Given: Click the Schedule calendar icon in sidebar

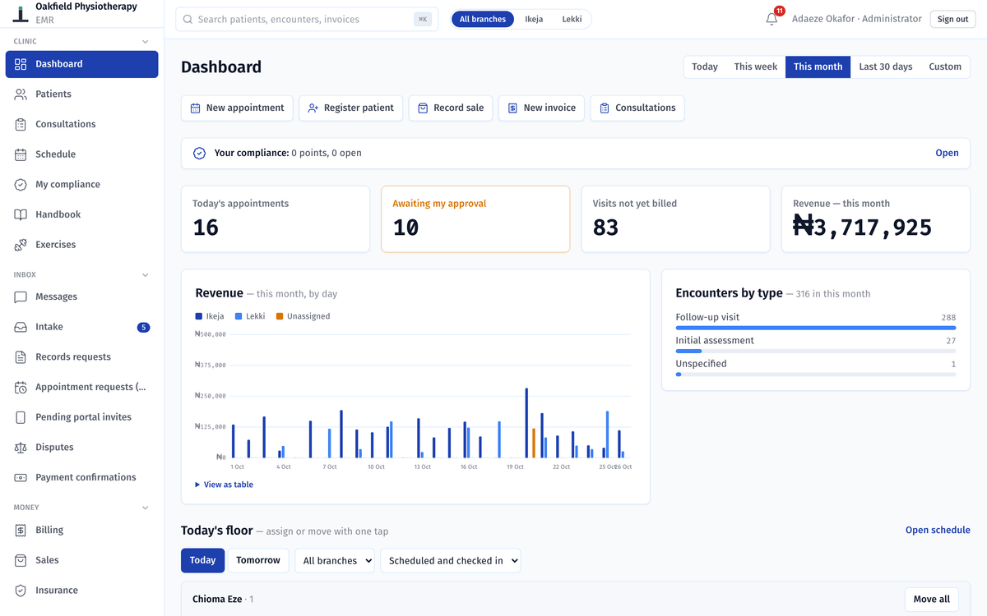Looking at the screenshot, I should [21, 154].
